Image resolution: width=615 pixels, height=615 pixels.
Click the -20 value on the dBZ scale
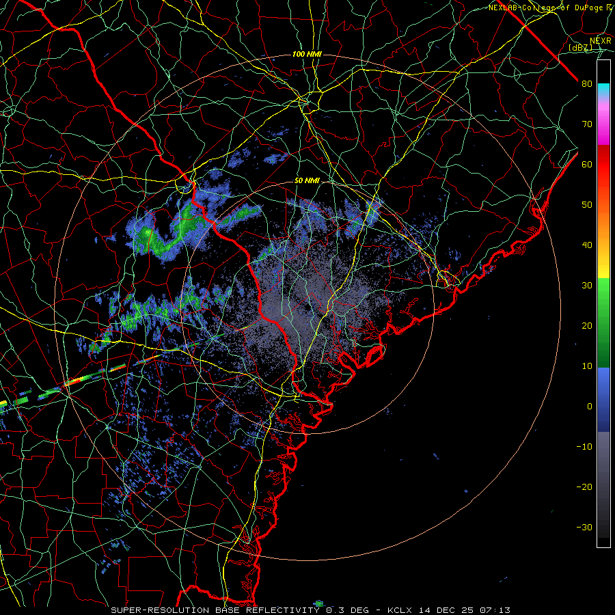584,487
